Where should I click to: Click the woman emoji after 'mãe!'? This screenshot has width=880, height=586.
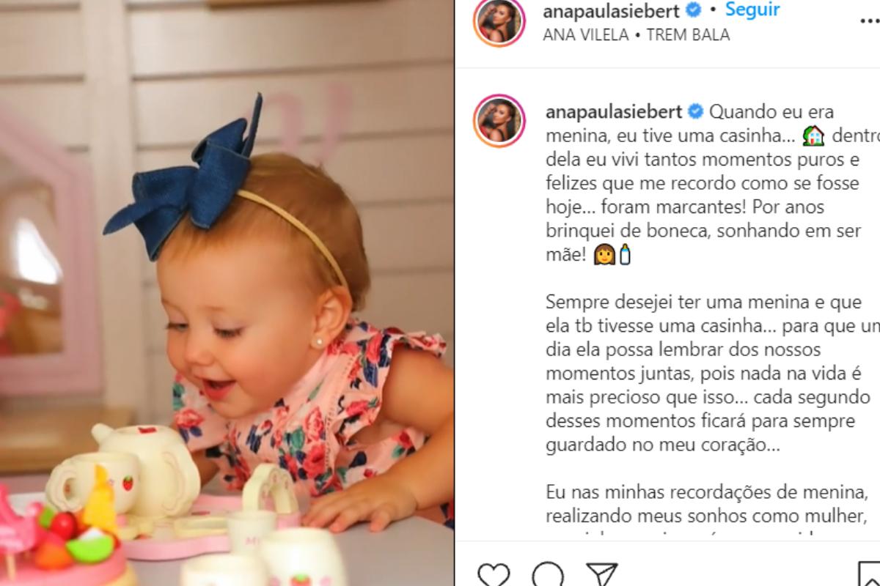pos(605,254)
